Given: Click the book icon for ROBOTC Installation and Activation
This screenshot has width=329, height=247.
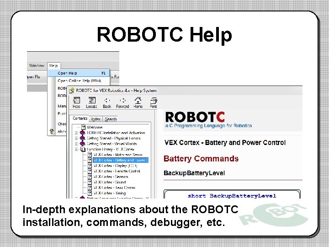Looking at the screenshot, I should click(82, 133).
